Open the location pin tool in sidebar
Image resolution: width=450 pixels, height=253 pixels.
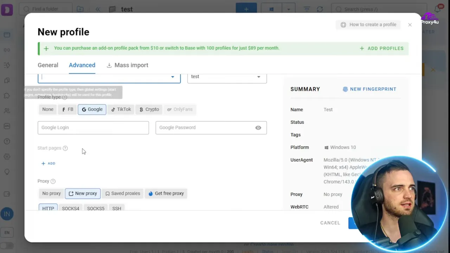(x=7, y=172)
